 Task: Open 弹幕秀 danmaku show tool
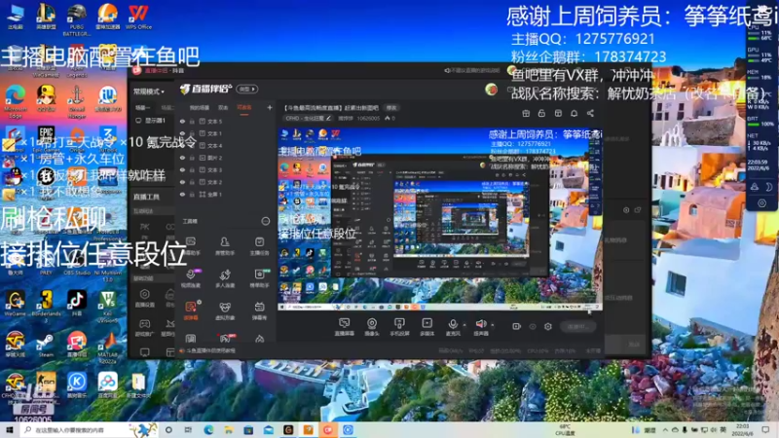(259, 310)
